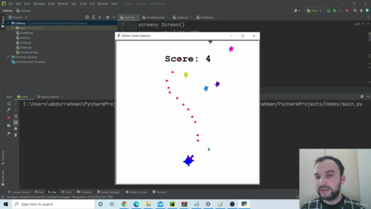The width and height of the screenshot is (371, 209).
Task: Click the Rerun icon in the top toolbar
Action: pyautogui.click(x=328, y=10)
